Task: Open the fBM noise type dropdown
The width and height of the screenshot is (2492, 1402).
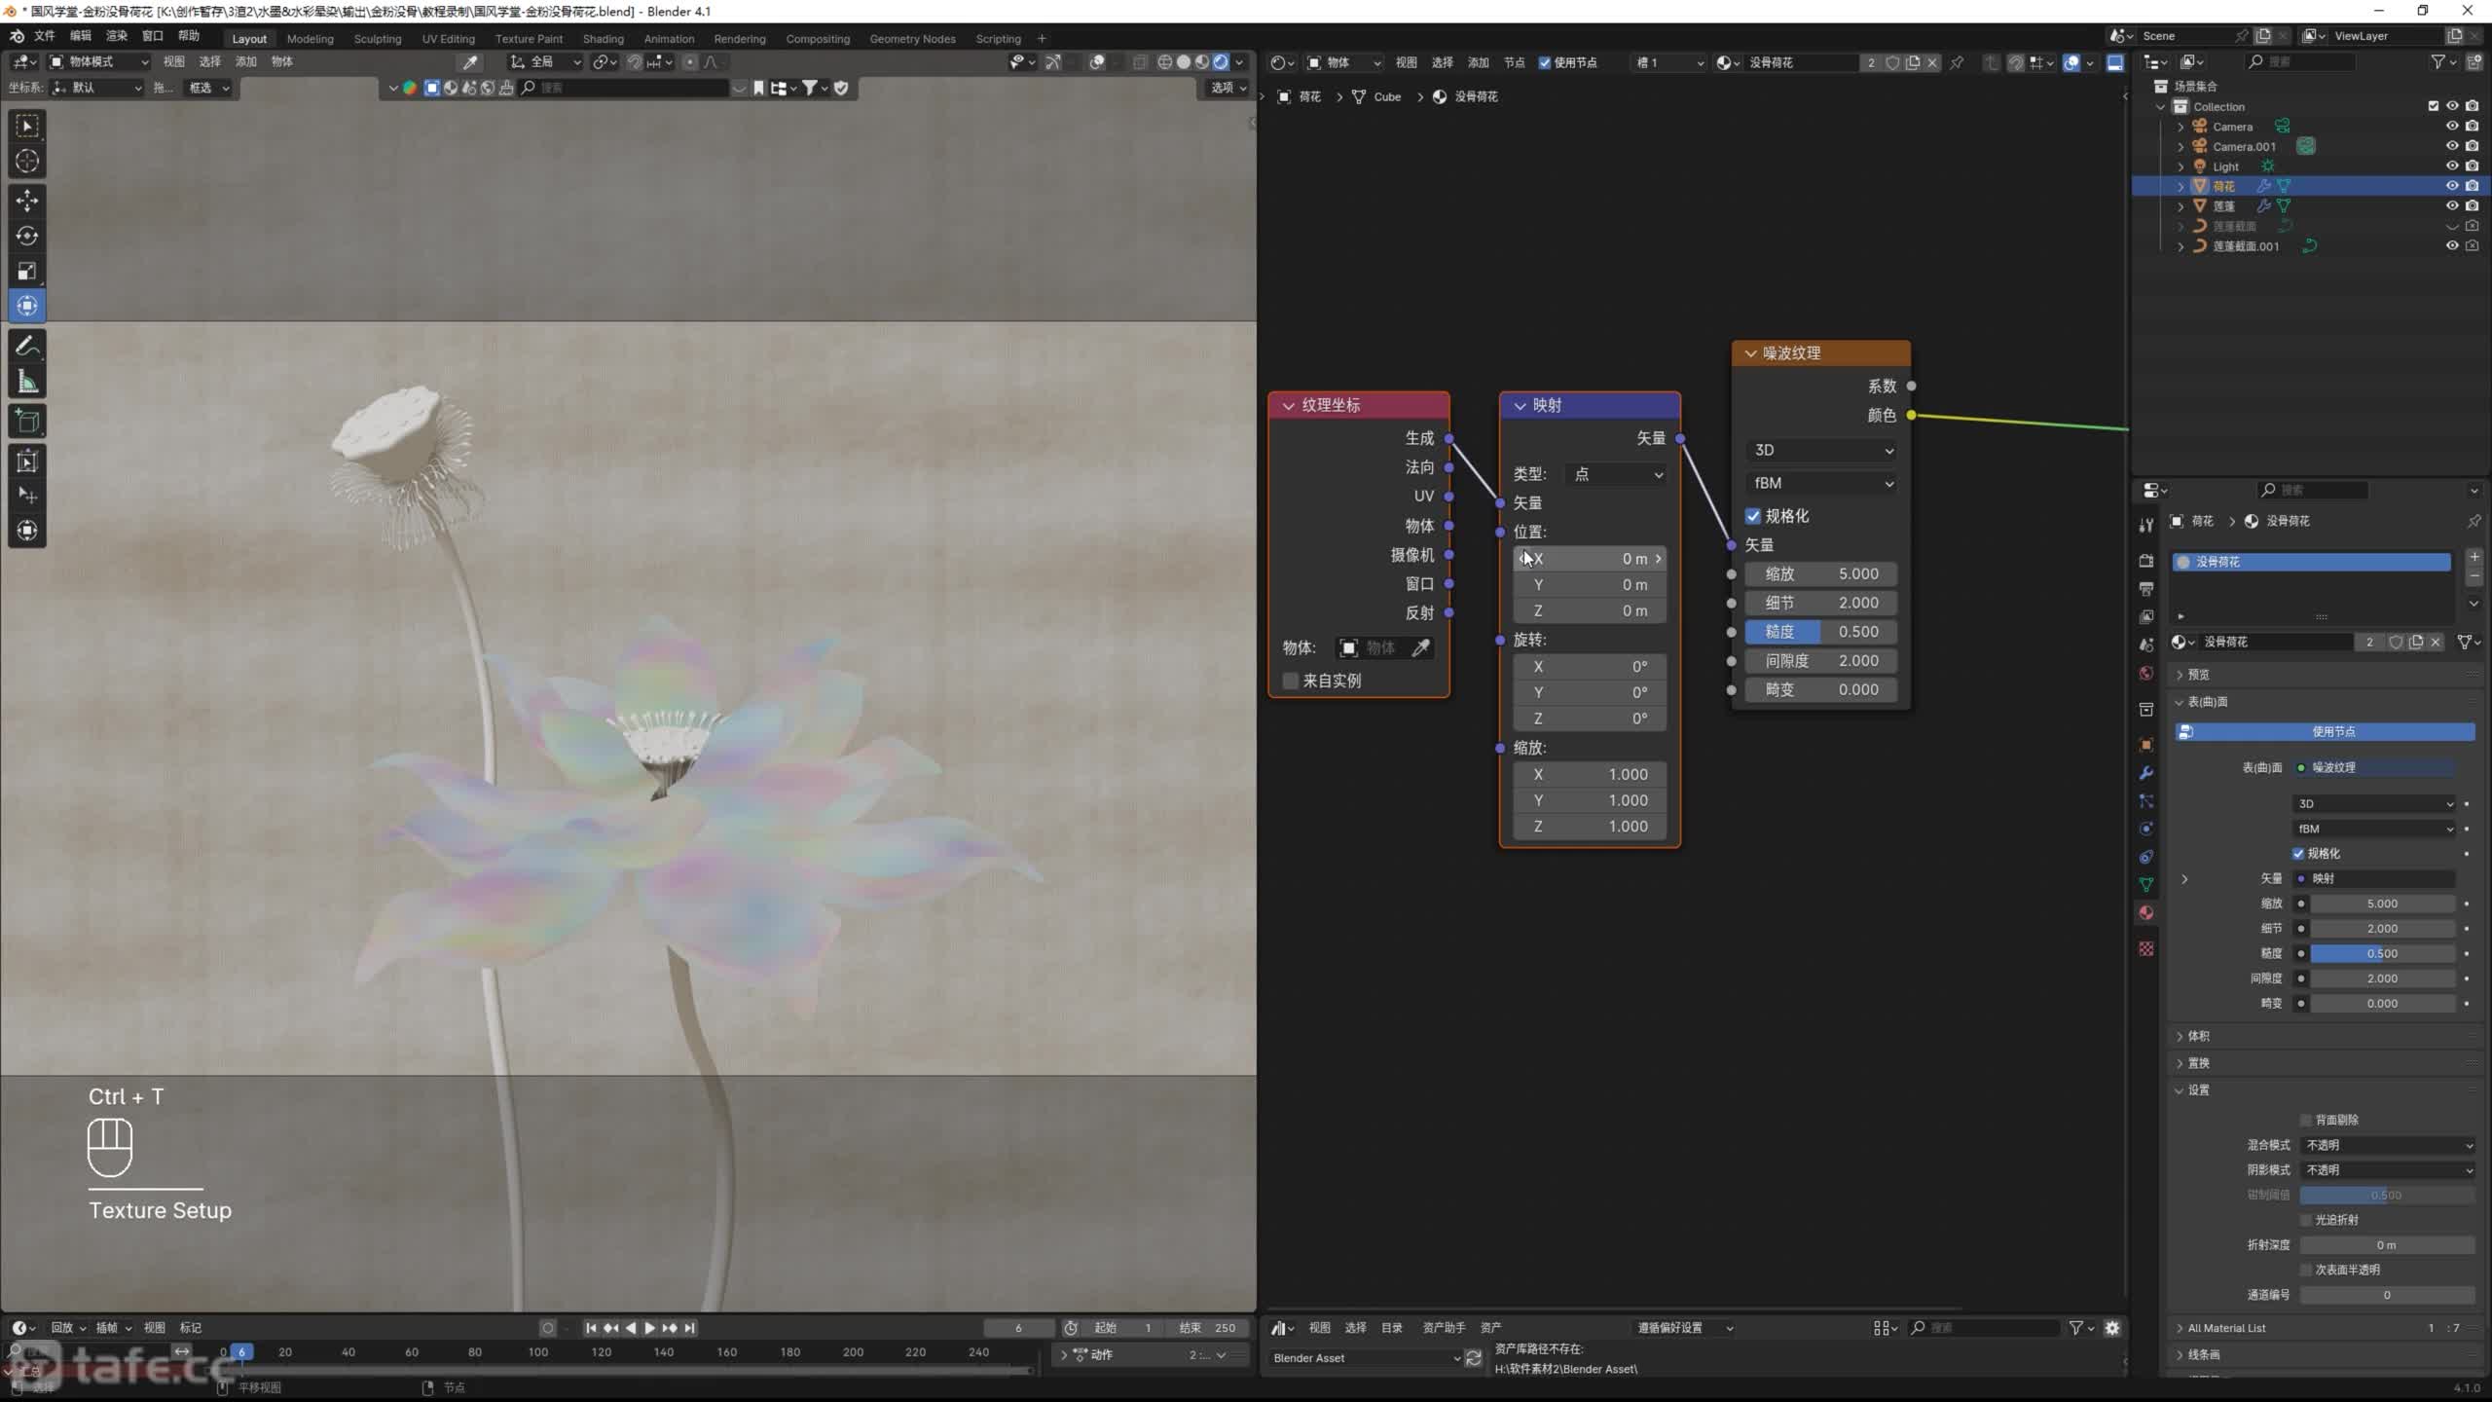Action: tap(1821, 483)
